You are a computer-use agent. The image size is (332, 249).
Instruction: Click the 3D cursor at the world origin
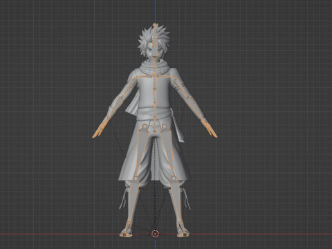tap(155, 234)
